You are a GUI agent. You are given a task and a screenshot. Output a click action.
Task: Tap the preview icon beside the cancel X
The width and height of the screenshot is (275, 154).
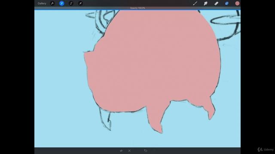[121, 151]
